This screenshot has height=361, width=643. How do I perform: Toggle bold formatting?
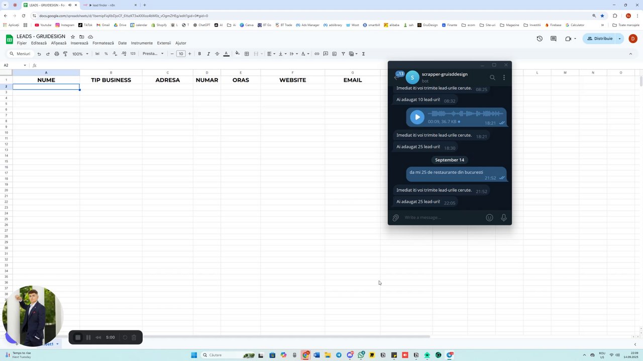(x=199, y=54)
